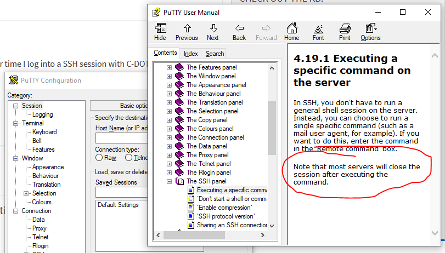445x253 pixels.
Task: Click help article scroll down arrow
Action: click(x=435, y=233)
